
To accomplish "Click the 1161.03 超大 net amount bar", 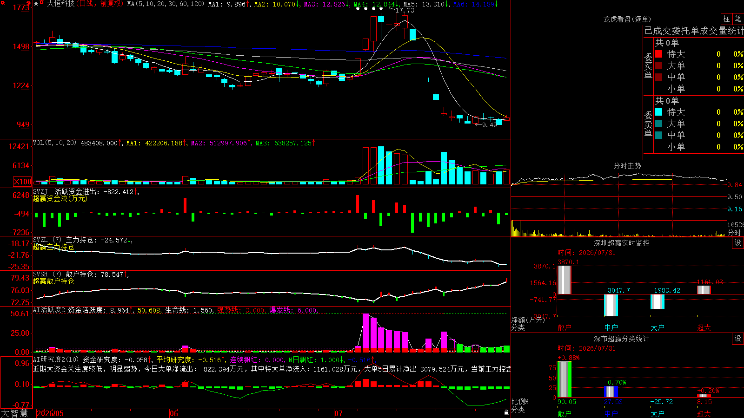I will [x=704, y=290].
